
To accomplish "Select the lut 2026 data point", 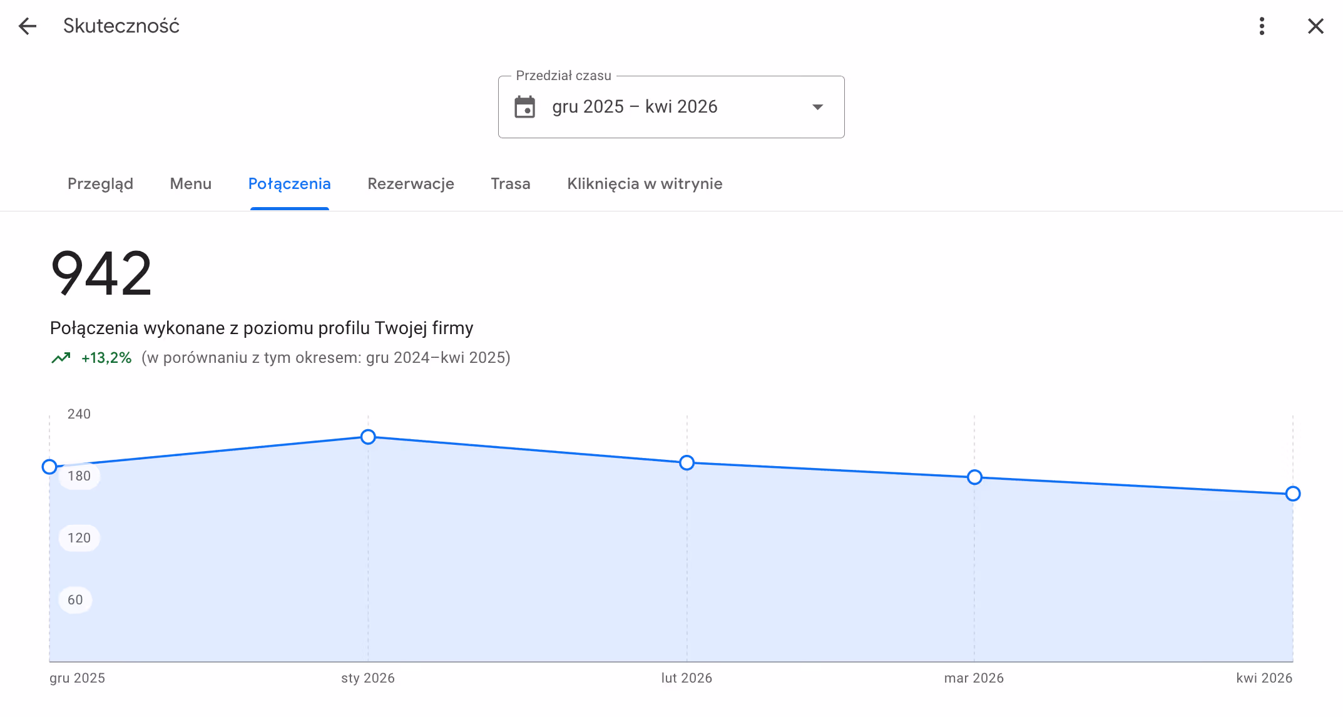I will coord(687,462).
